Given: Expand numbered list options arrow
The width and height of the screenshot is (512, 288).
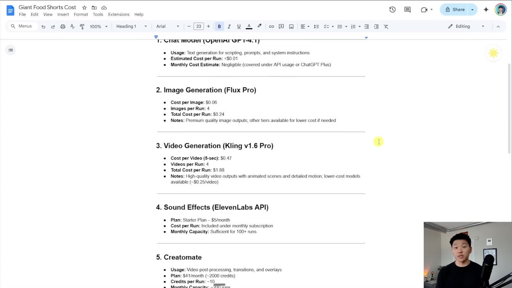Looking at the screenshot, I should tap(360, 27).
